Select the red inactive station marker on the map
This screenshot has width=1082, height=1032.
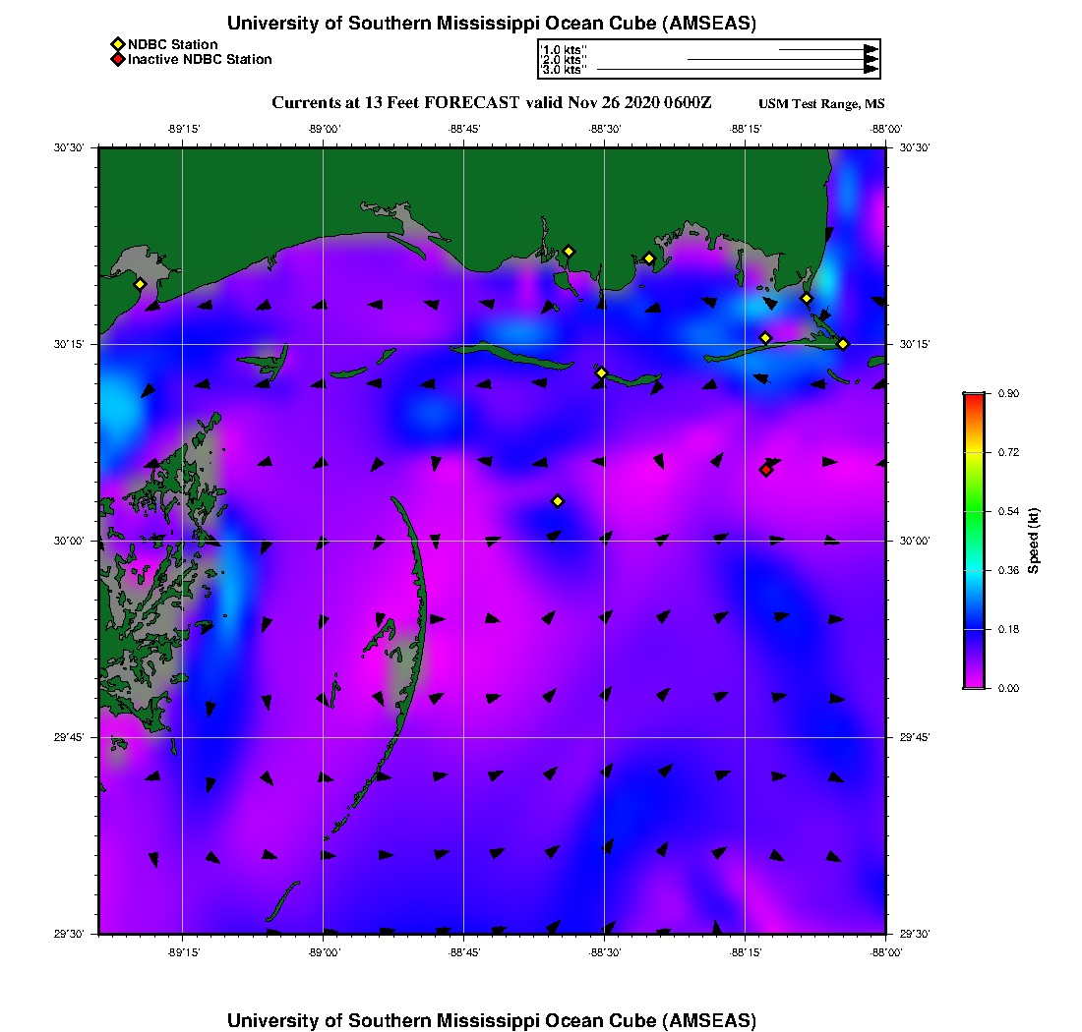tap(766, 470)
